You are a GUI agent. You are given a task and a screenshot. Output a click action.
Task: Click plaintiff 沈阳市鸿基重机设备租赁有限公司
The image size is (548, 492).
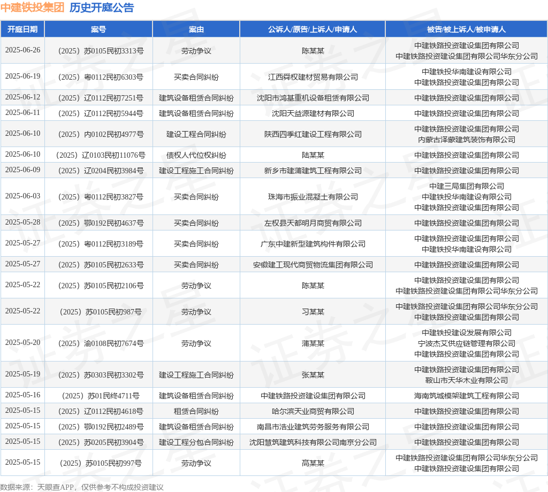[x=313, y=98]
